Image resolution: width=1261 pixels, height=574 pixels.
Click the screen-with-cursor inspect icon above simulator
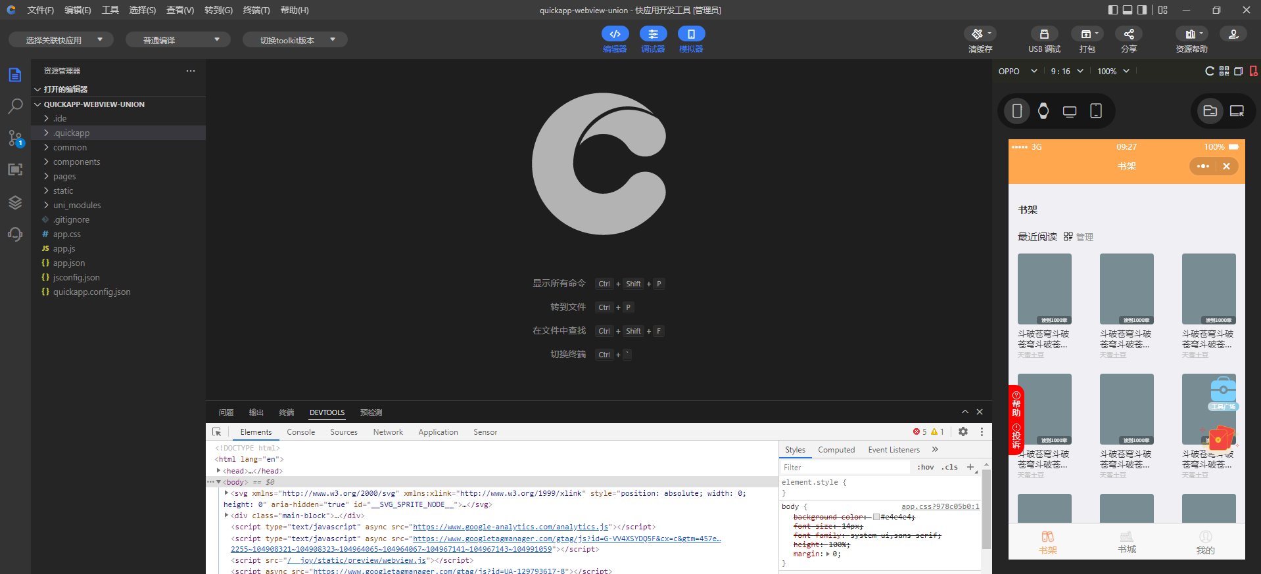[x=1237, y=111]
